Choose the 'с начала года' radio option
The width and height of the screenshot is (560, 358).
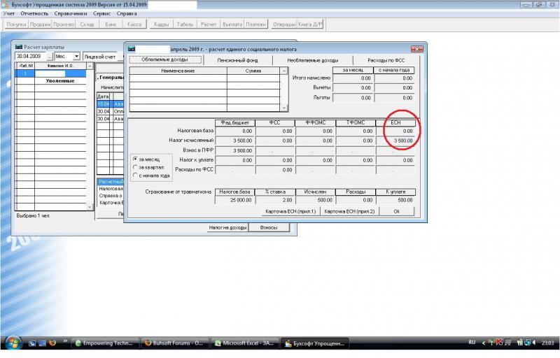tap(135, 176)
